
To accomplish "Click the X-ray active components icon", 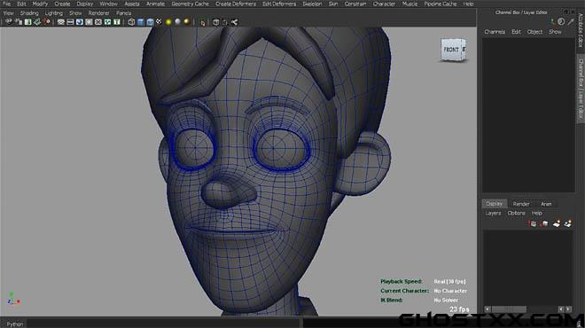I will click(x=225, y=22).
